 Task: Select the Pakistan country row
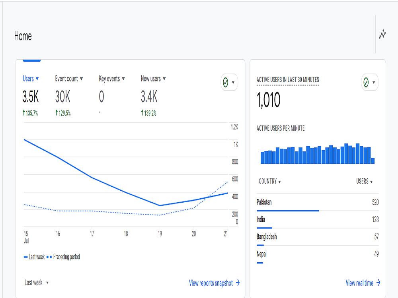(x=318, y=202)
